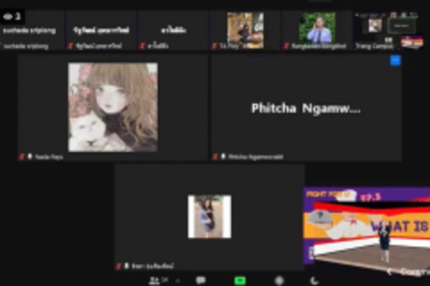The width and height of the screenshot is (430, 286).
Task: Click the suchada sriplong participant tile
Action: (x=33, y=30)
